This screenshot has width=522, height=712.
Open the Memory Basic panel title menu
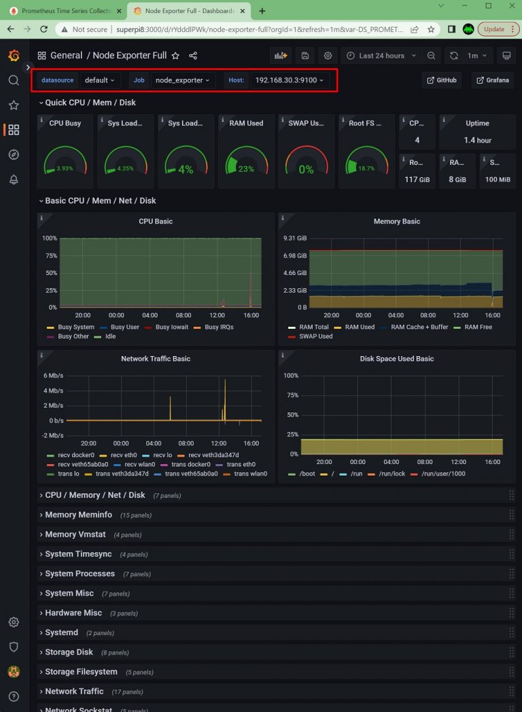pos(397,221)
